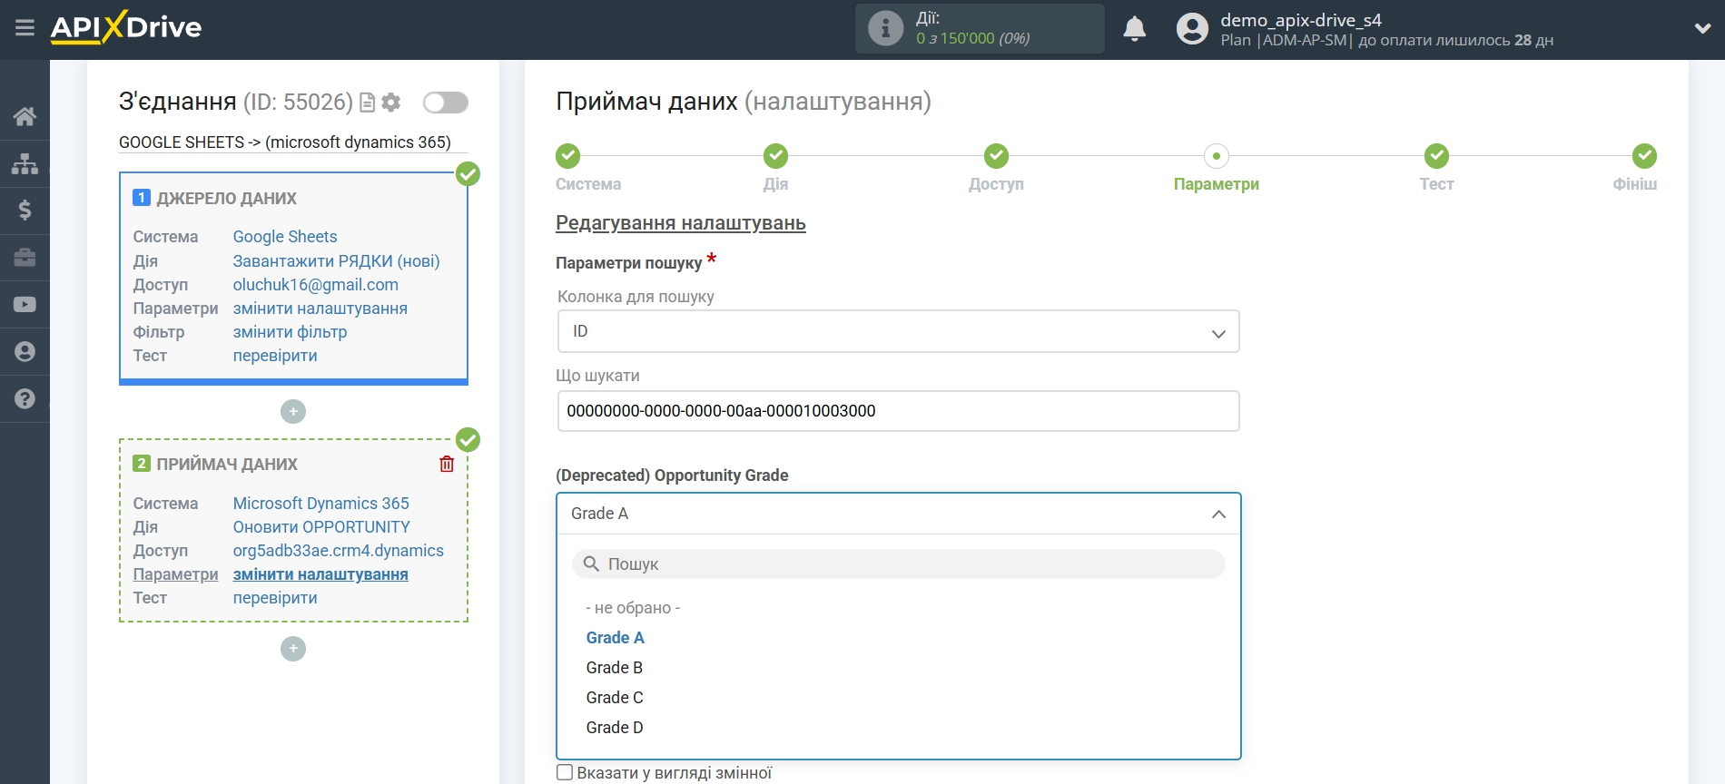
Task: Open the billing dollar sidebar icon
Action: (25, 211)
